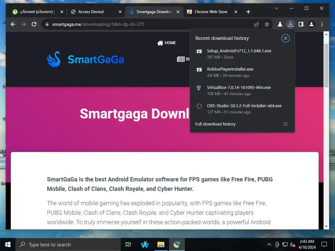
Task: Click the page vertical scrollbar thumb
Action: [326, 65]
